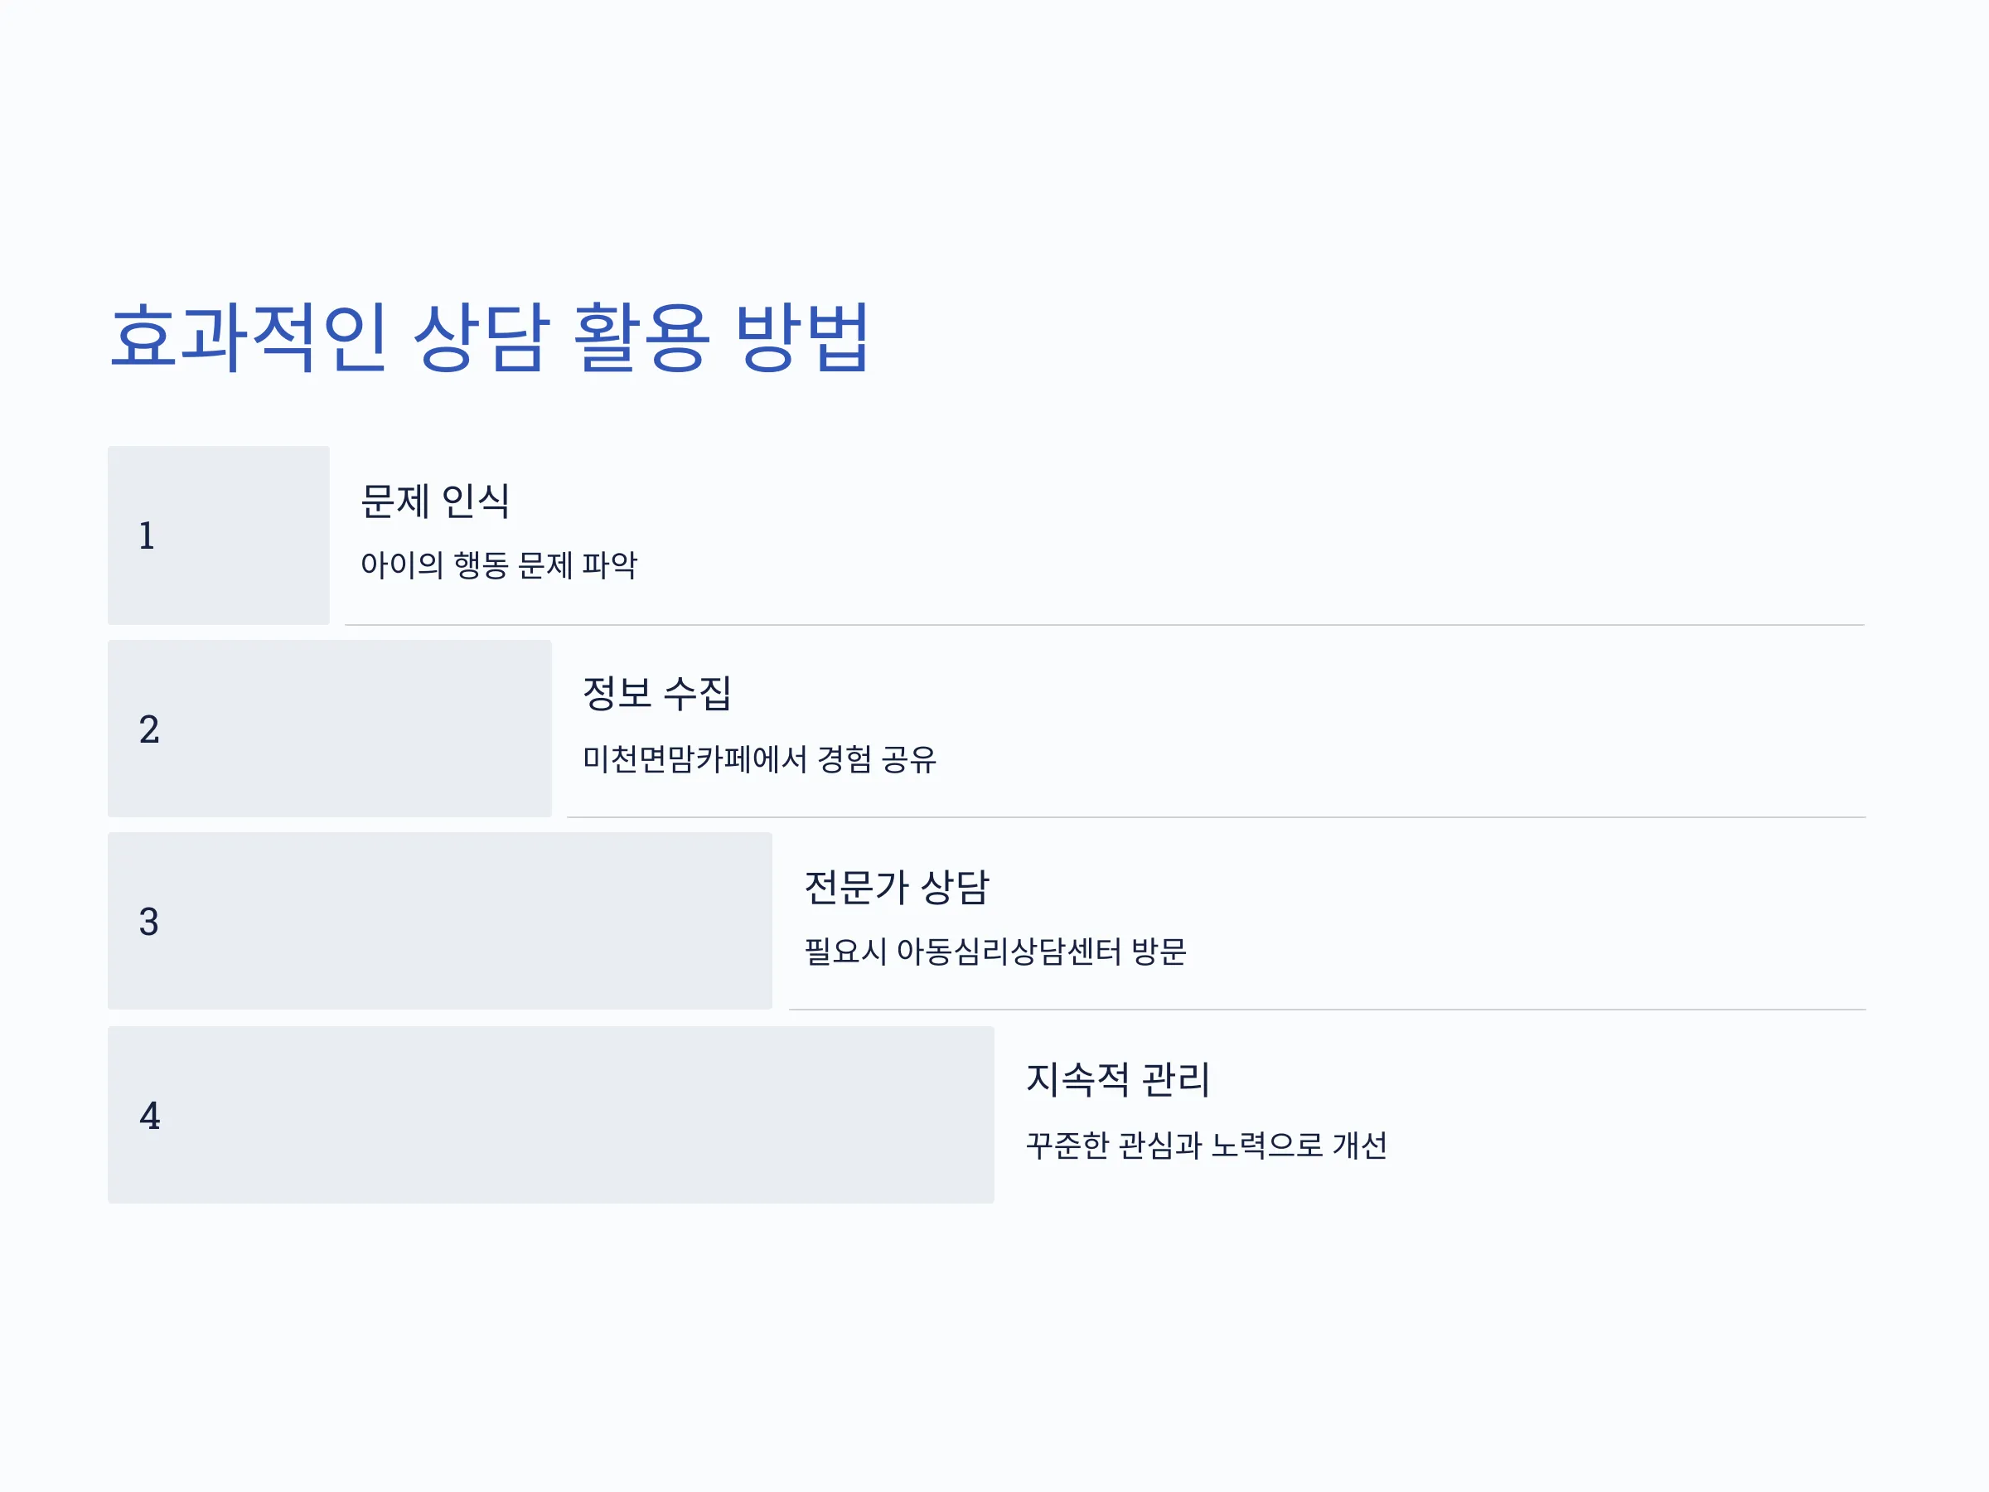
Task: Click the text 미천면맘카페에서 경험 공유
Action: click(760, 759)
